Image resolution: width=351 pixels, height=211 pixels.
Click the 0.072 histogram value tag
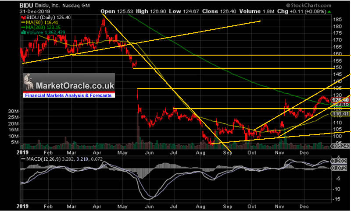[340, 168]
